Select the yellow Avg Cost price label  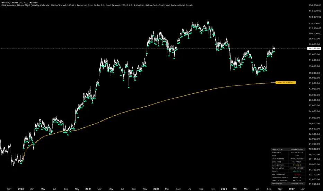tap(286, 82)
